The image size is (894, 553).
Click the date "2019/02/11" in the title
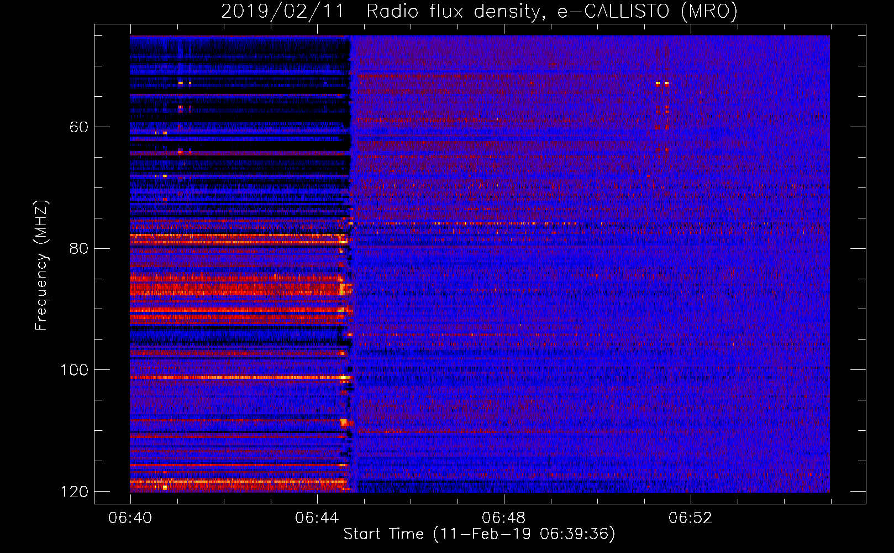(x=282, y=12)
